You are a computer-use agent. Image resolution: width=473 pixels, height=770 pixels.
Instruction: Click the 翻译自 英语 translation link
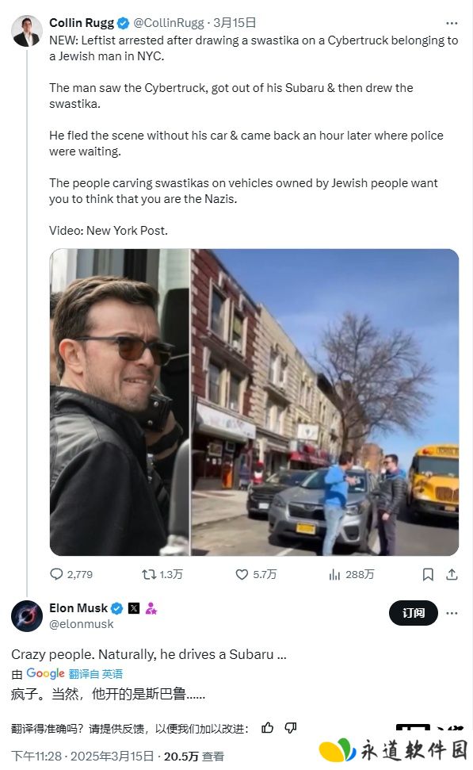[x=96, y=674]
